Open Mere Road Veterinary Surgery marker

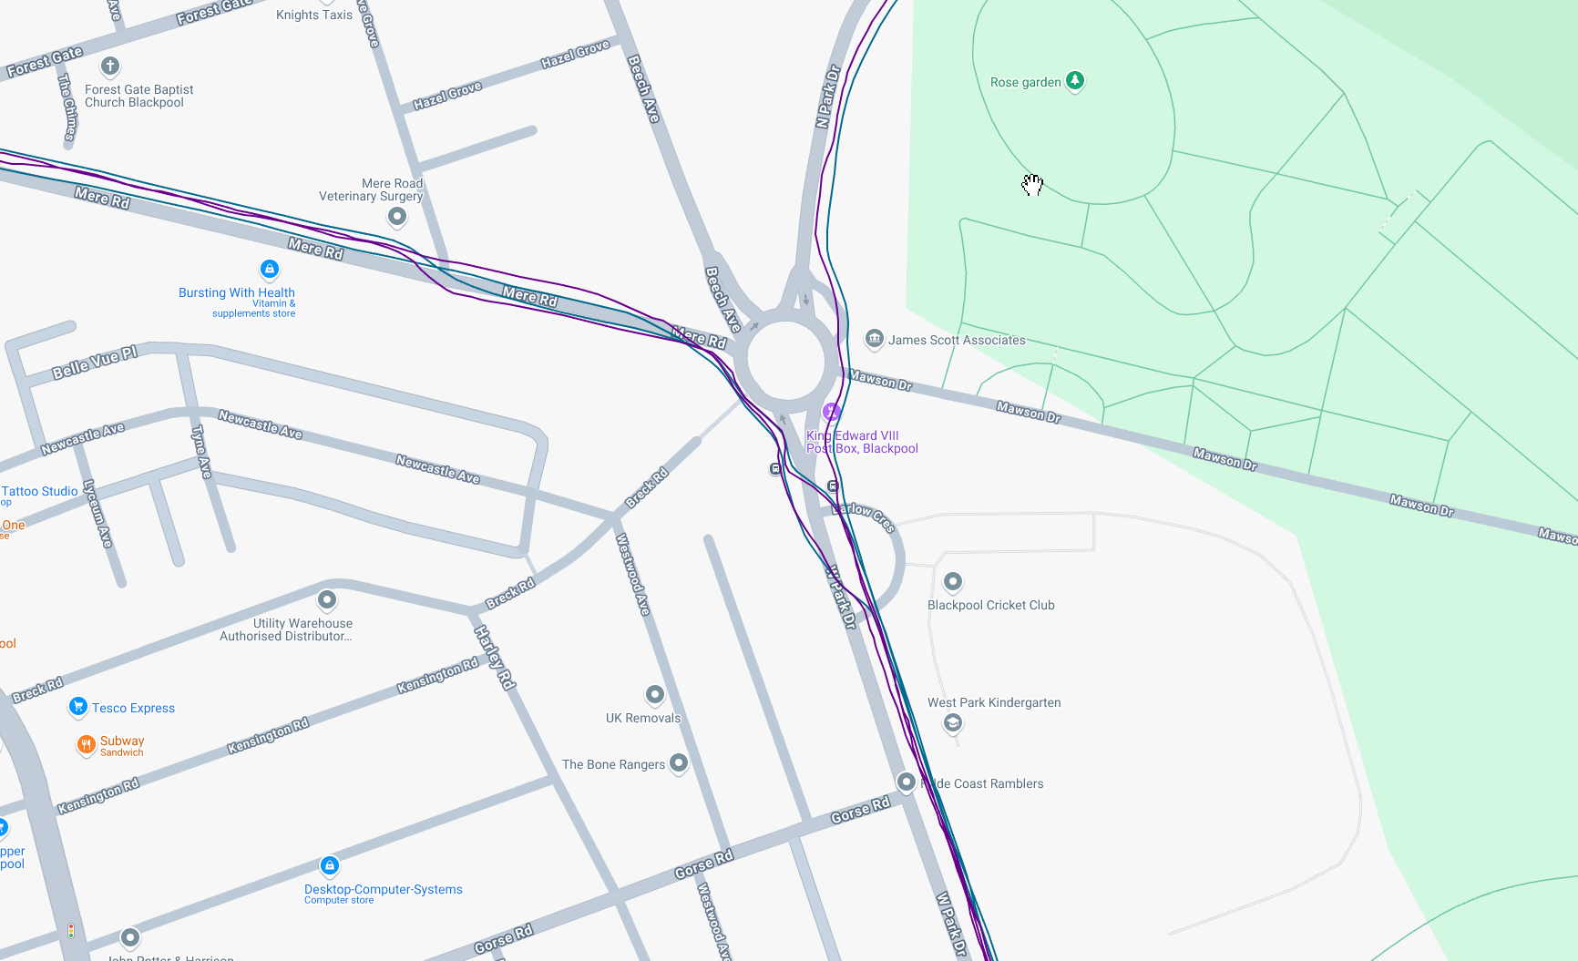pos(397,216)
